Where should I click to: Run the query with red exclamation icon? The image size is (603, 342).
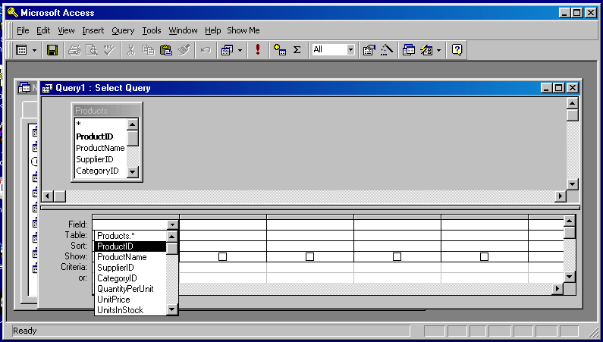[x=258, y=50]
